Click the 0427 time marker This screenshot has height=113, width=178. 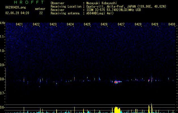click(x=121, y=24)
